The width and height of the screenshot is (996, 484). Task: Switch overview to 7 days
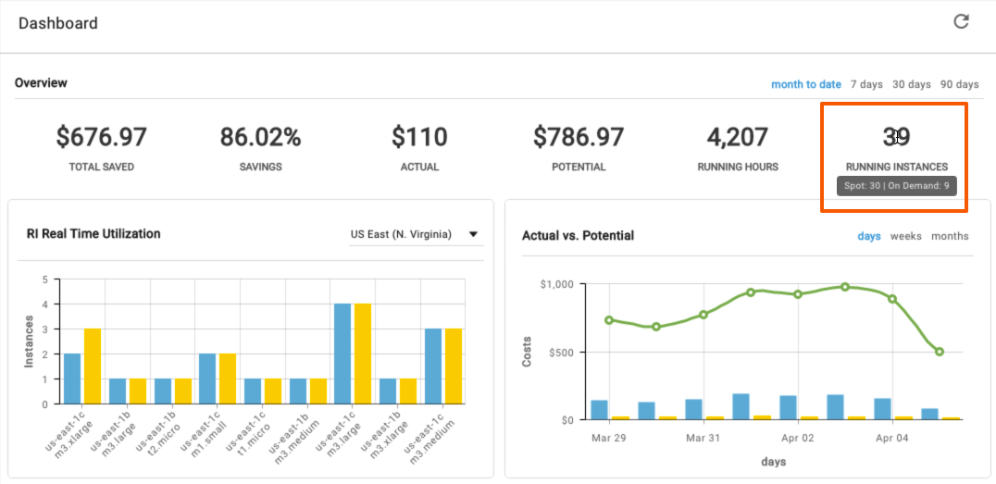click(x=866, y=84)
